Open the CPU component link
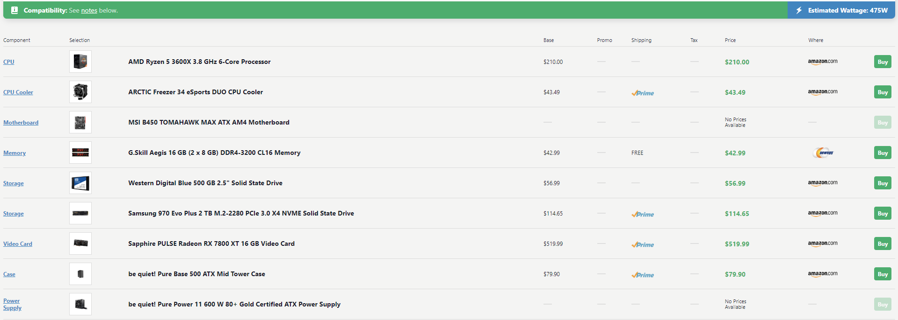This screenshot has width=898, height=320. click(x=9, y=62)
